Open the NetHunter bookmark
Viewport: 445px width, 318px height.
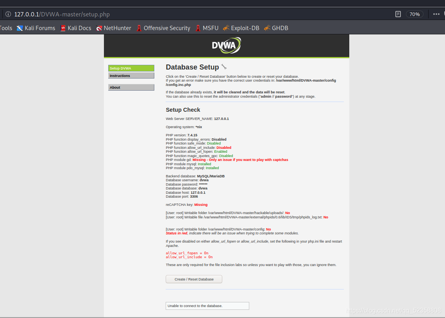[x=114, y=28]
